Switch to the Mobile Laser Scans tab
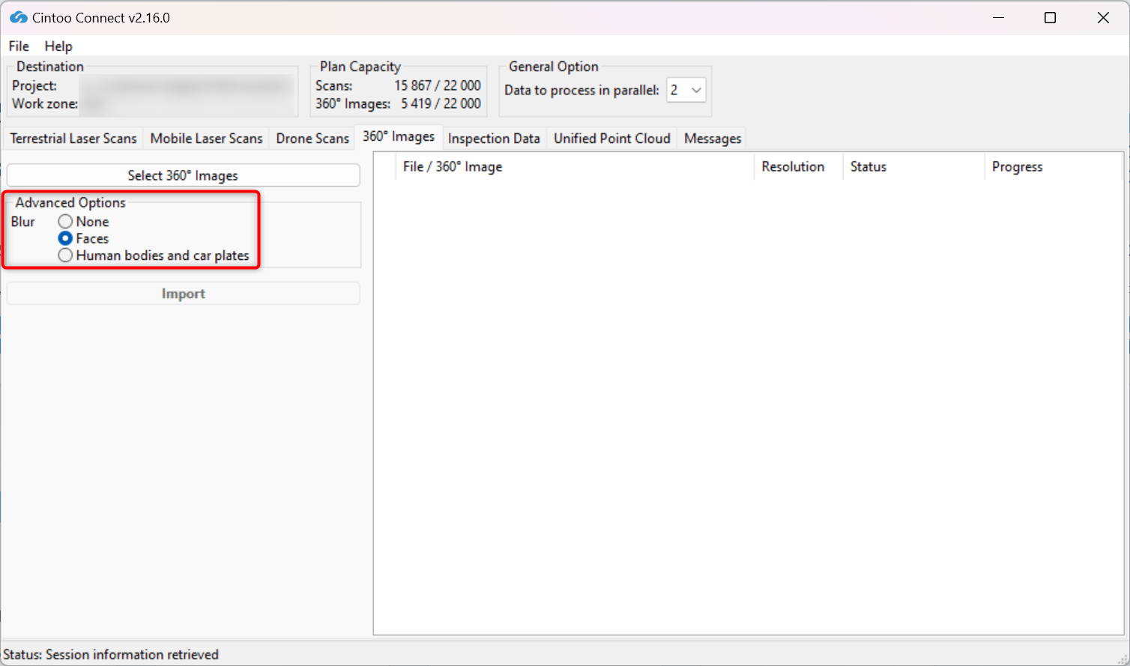The height and width of the screenshot is (666, 1130). point(206,139)
